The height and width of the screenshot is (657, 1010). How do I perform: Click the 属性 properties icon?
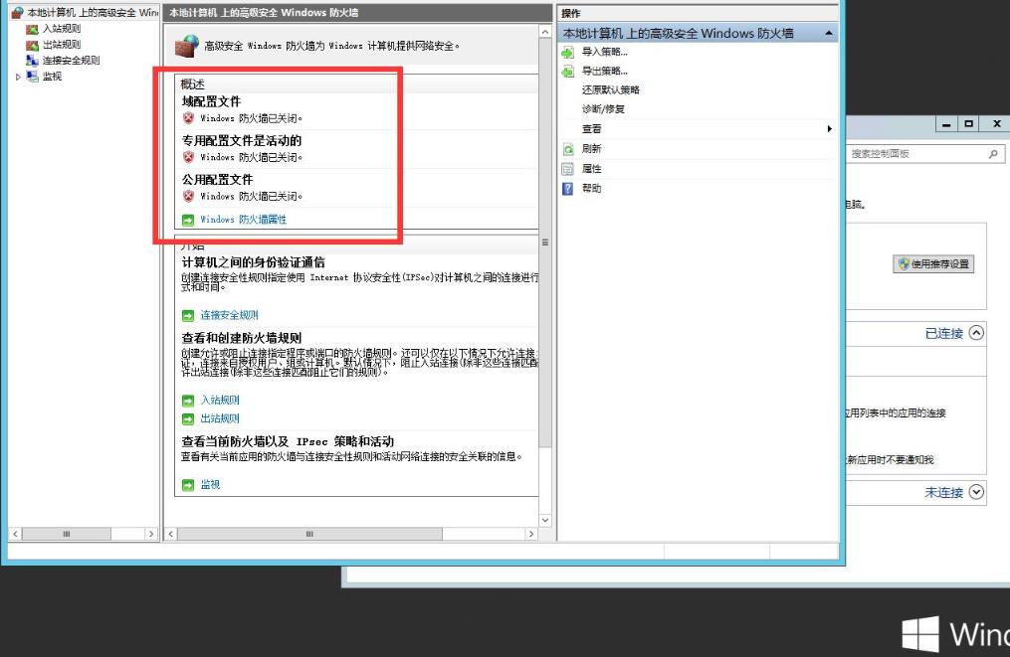568,169
